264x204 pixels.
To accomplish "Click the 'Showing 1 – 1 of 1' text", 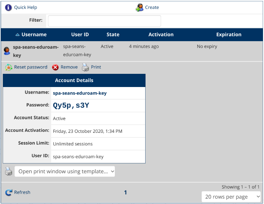I will [x=241, y=187].
